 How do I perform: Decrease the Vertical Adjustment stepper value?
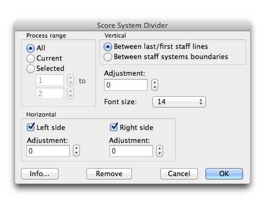(x=154, y=88)
